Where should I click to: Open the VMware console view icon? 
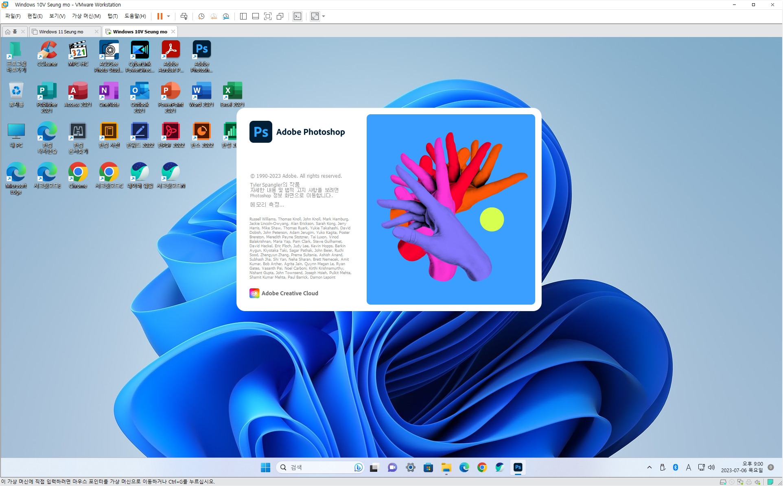(297, 16)
